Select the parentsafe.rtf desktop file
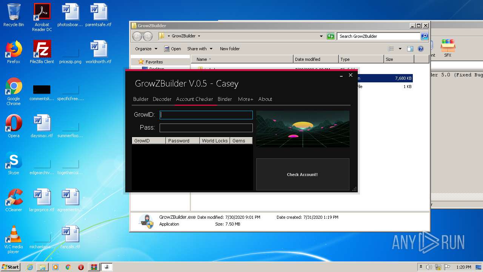483x272 pixels. (98, 15)
